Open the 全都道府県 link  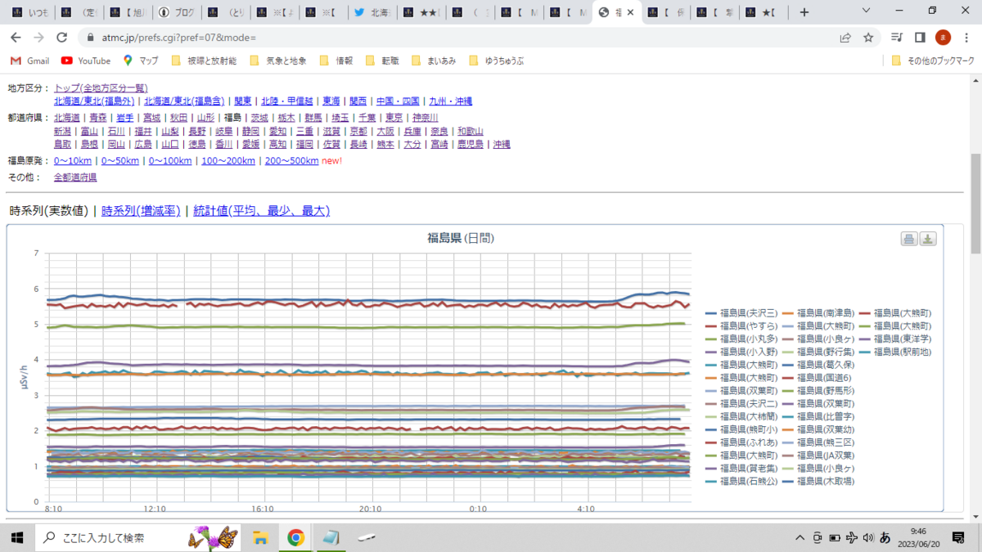coord(75,177)
